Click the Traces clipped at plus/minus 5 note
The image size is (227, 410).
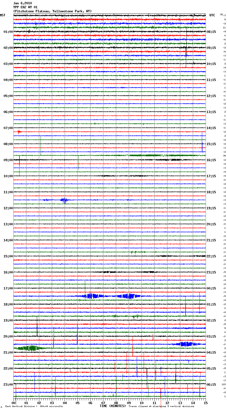click(x=161, y=407)
